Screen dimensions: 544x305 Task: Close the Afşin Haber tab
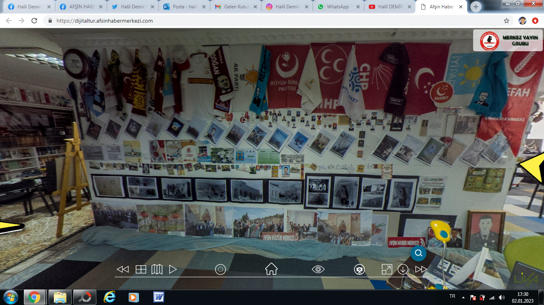pos(461,7)
